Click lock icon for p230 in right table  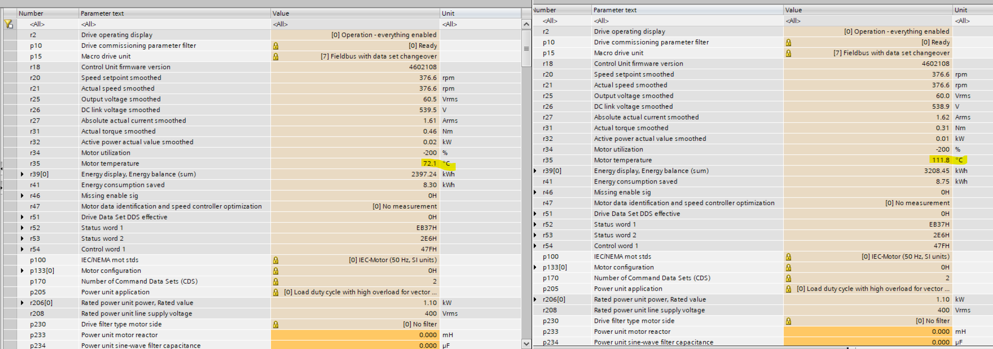(788, 321)
